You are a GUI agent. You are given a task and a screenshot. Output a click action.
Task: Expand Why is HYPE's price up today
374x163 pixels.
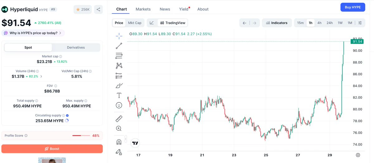33,33
